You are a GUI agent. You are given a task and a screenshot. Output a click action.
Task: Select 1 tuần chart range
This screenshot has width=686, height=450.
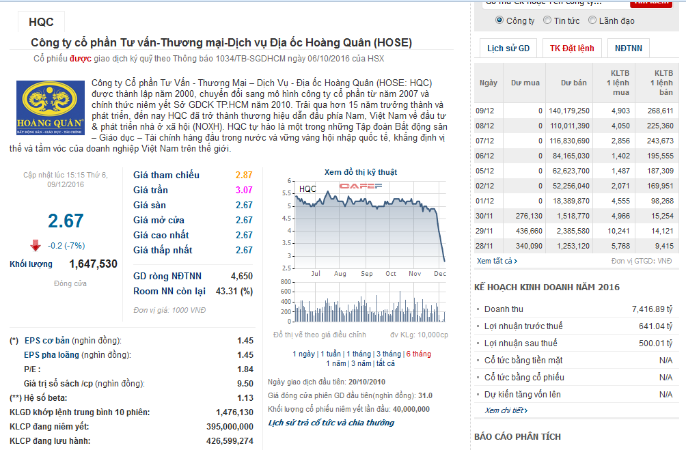[330, 354]
